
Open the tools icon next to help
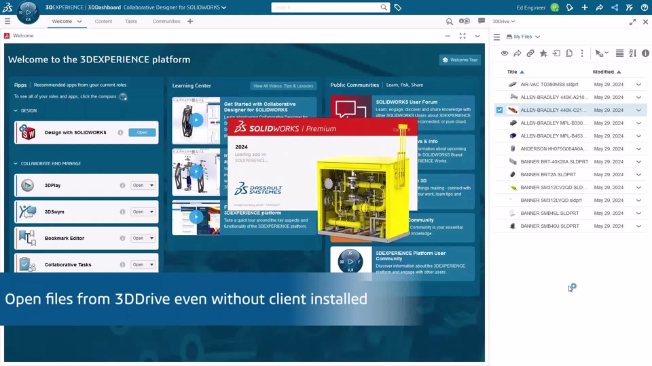pyautogui.click(x=630, y=7)
